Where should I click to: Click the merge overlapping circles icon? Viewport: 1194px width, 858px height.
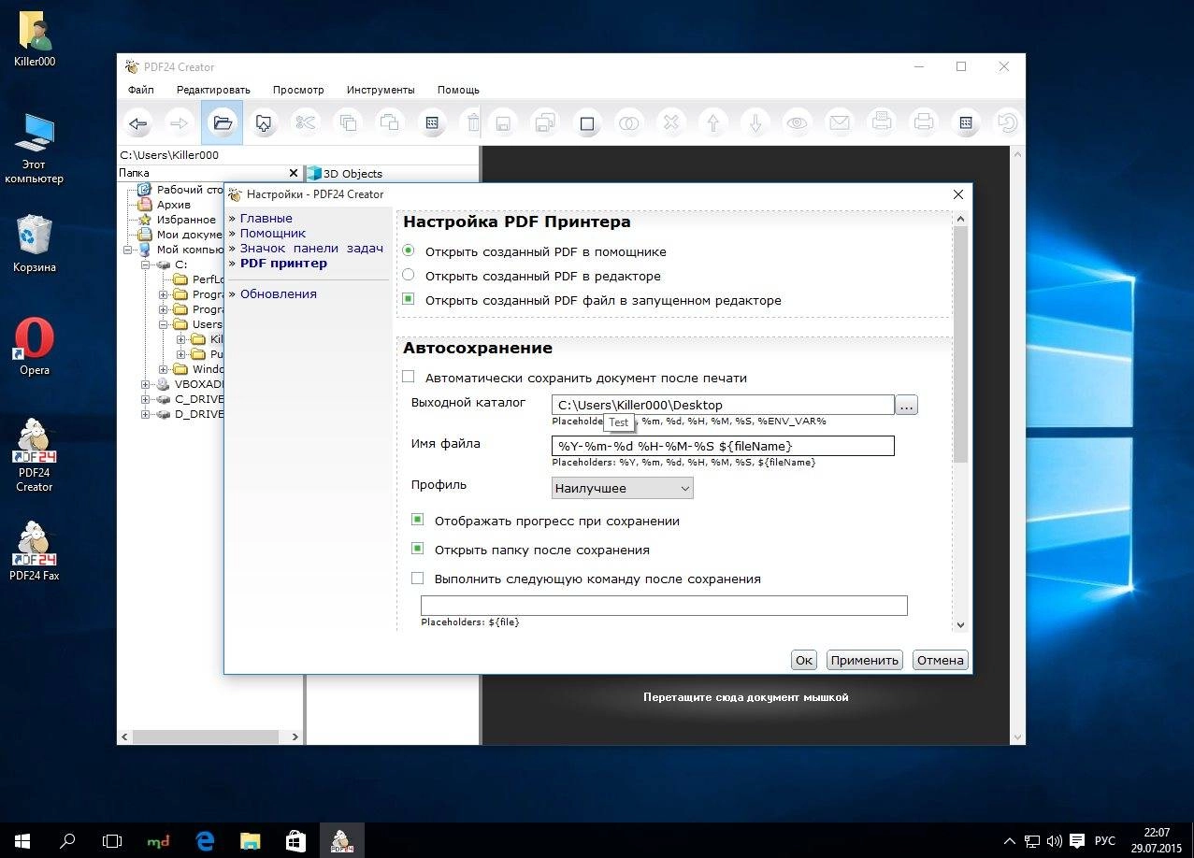click(629, 122)
